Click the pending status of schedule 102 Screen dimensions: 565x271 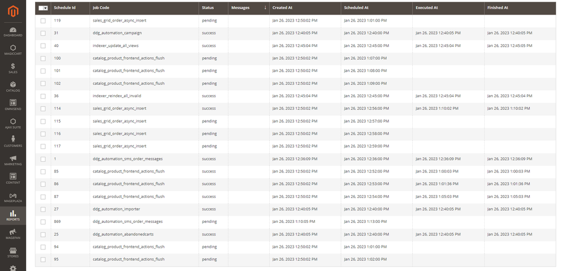[209, 83]
